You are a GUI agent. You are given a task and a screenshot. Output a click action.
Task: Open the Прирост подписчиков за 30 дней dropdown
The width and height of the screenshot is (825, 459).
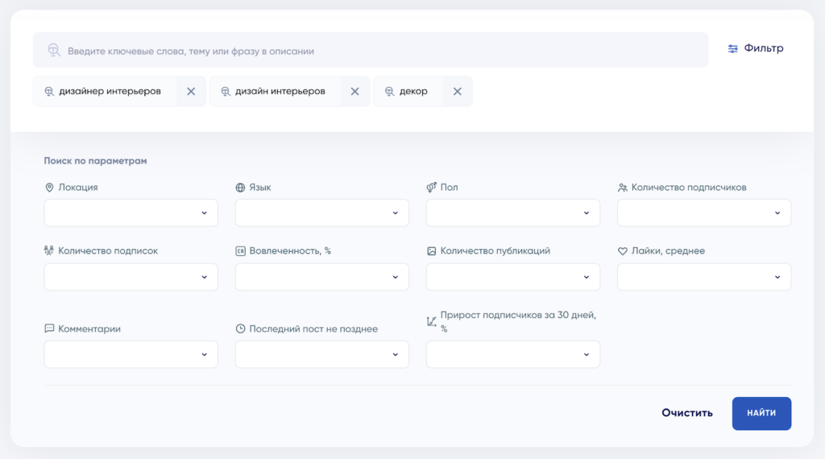tap(513, 354)
